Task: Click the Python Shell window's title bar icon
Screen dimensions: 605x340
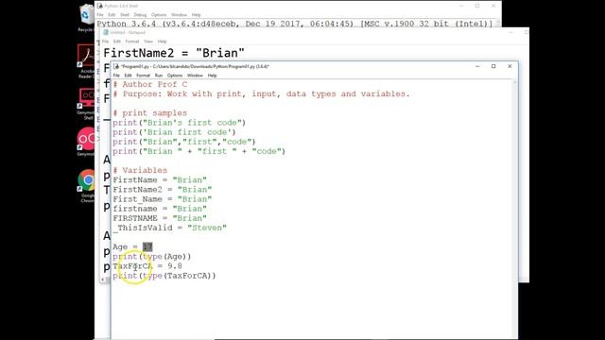Action: click(x=100, y=6)
